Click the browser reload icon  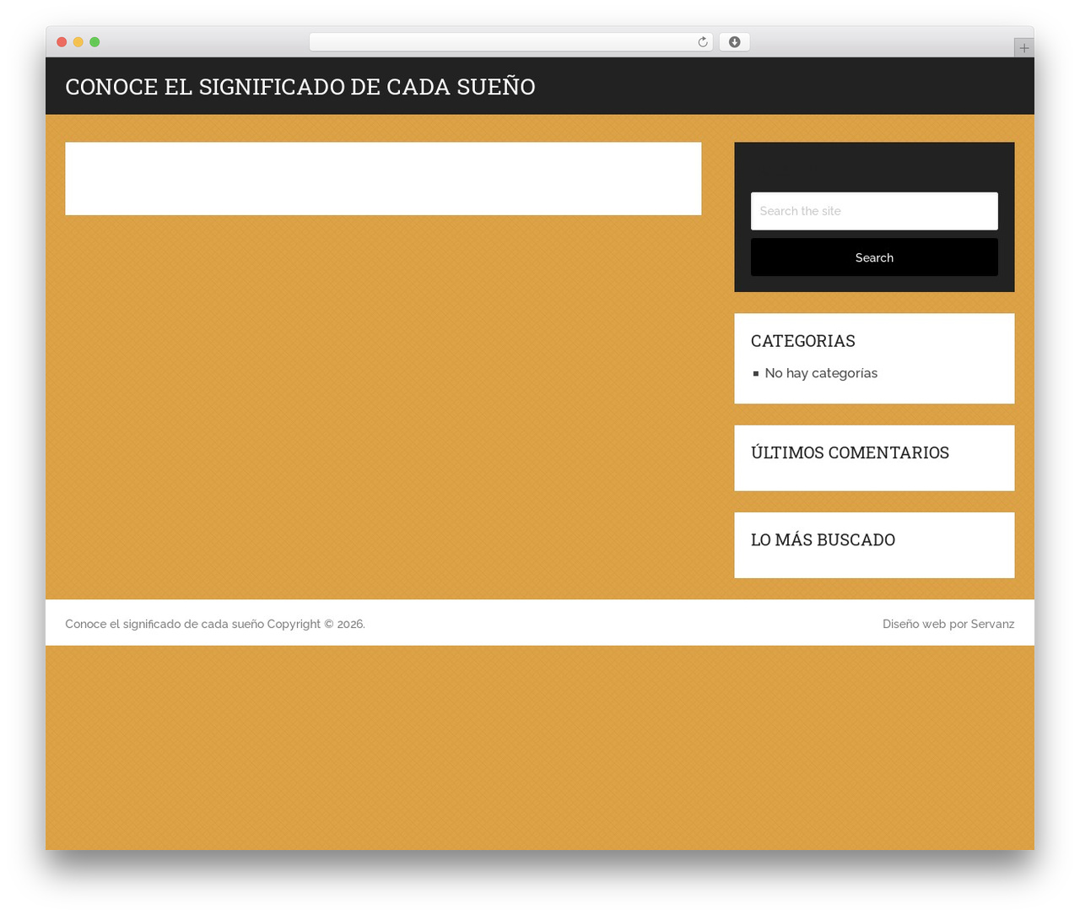(x=702, y=42)
